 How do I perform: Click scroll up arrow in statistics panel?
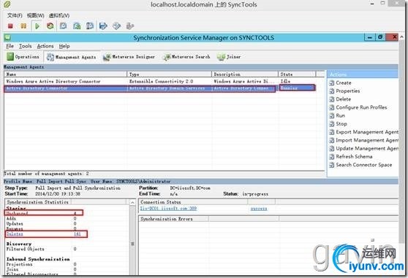click(132, 202)
